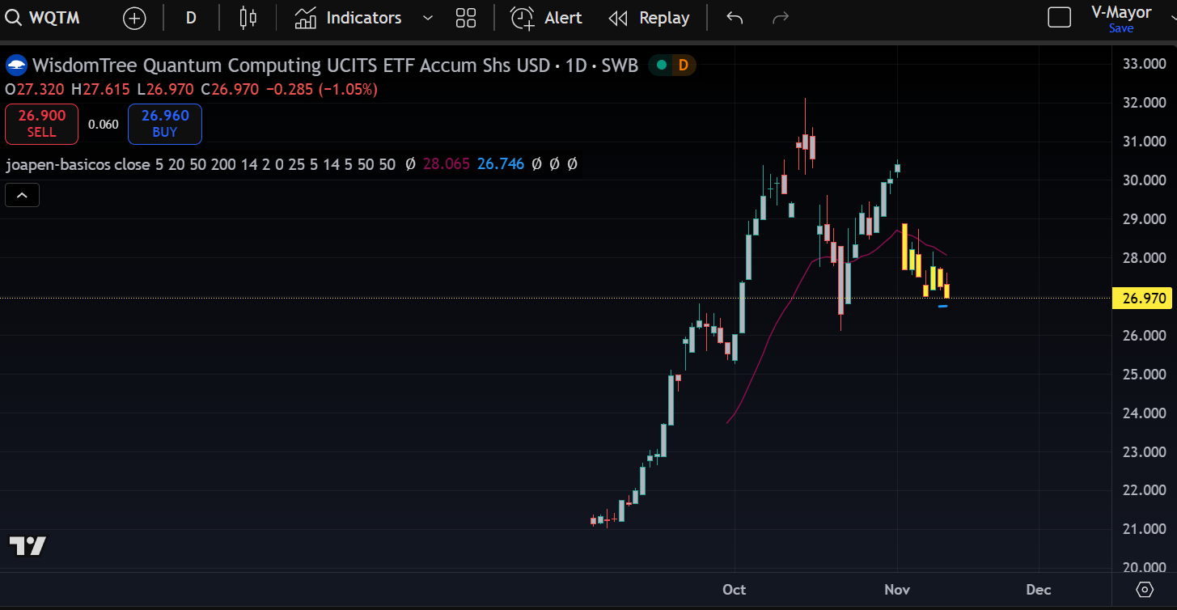Click the 26.900 SELL button

tap(41, 124)
